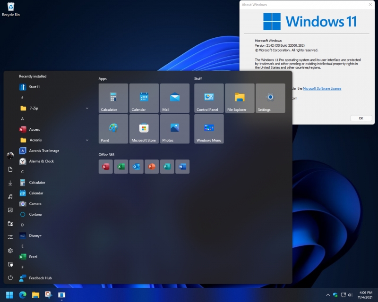Launch Outlook from Office 365 tiles
Image resolution: width=378 pixels, height=302 pixels.
pos(136,167)
